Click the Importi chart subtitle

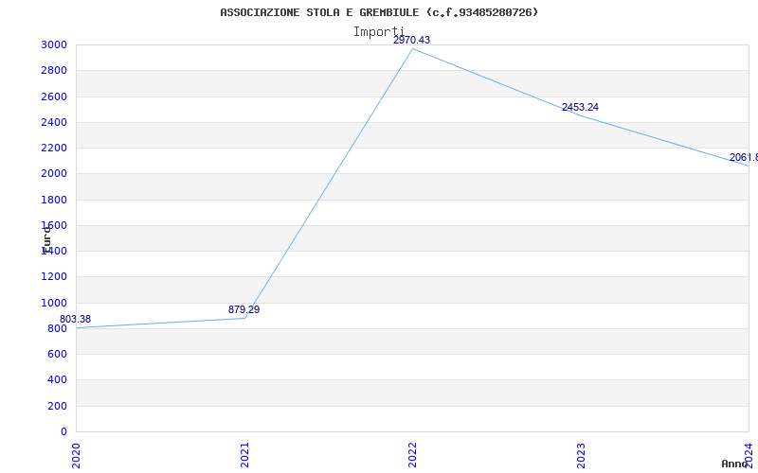pos(379,31)
